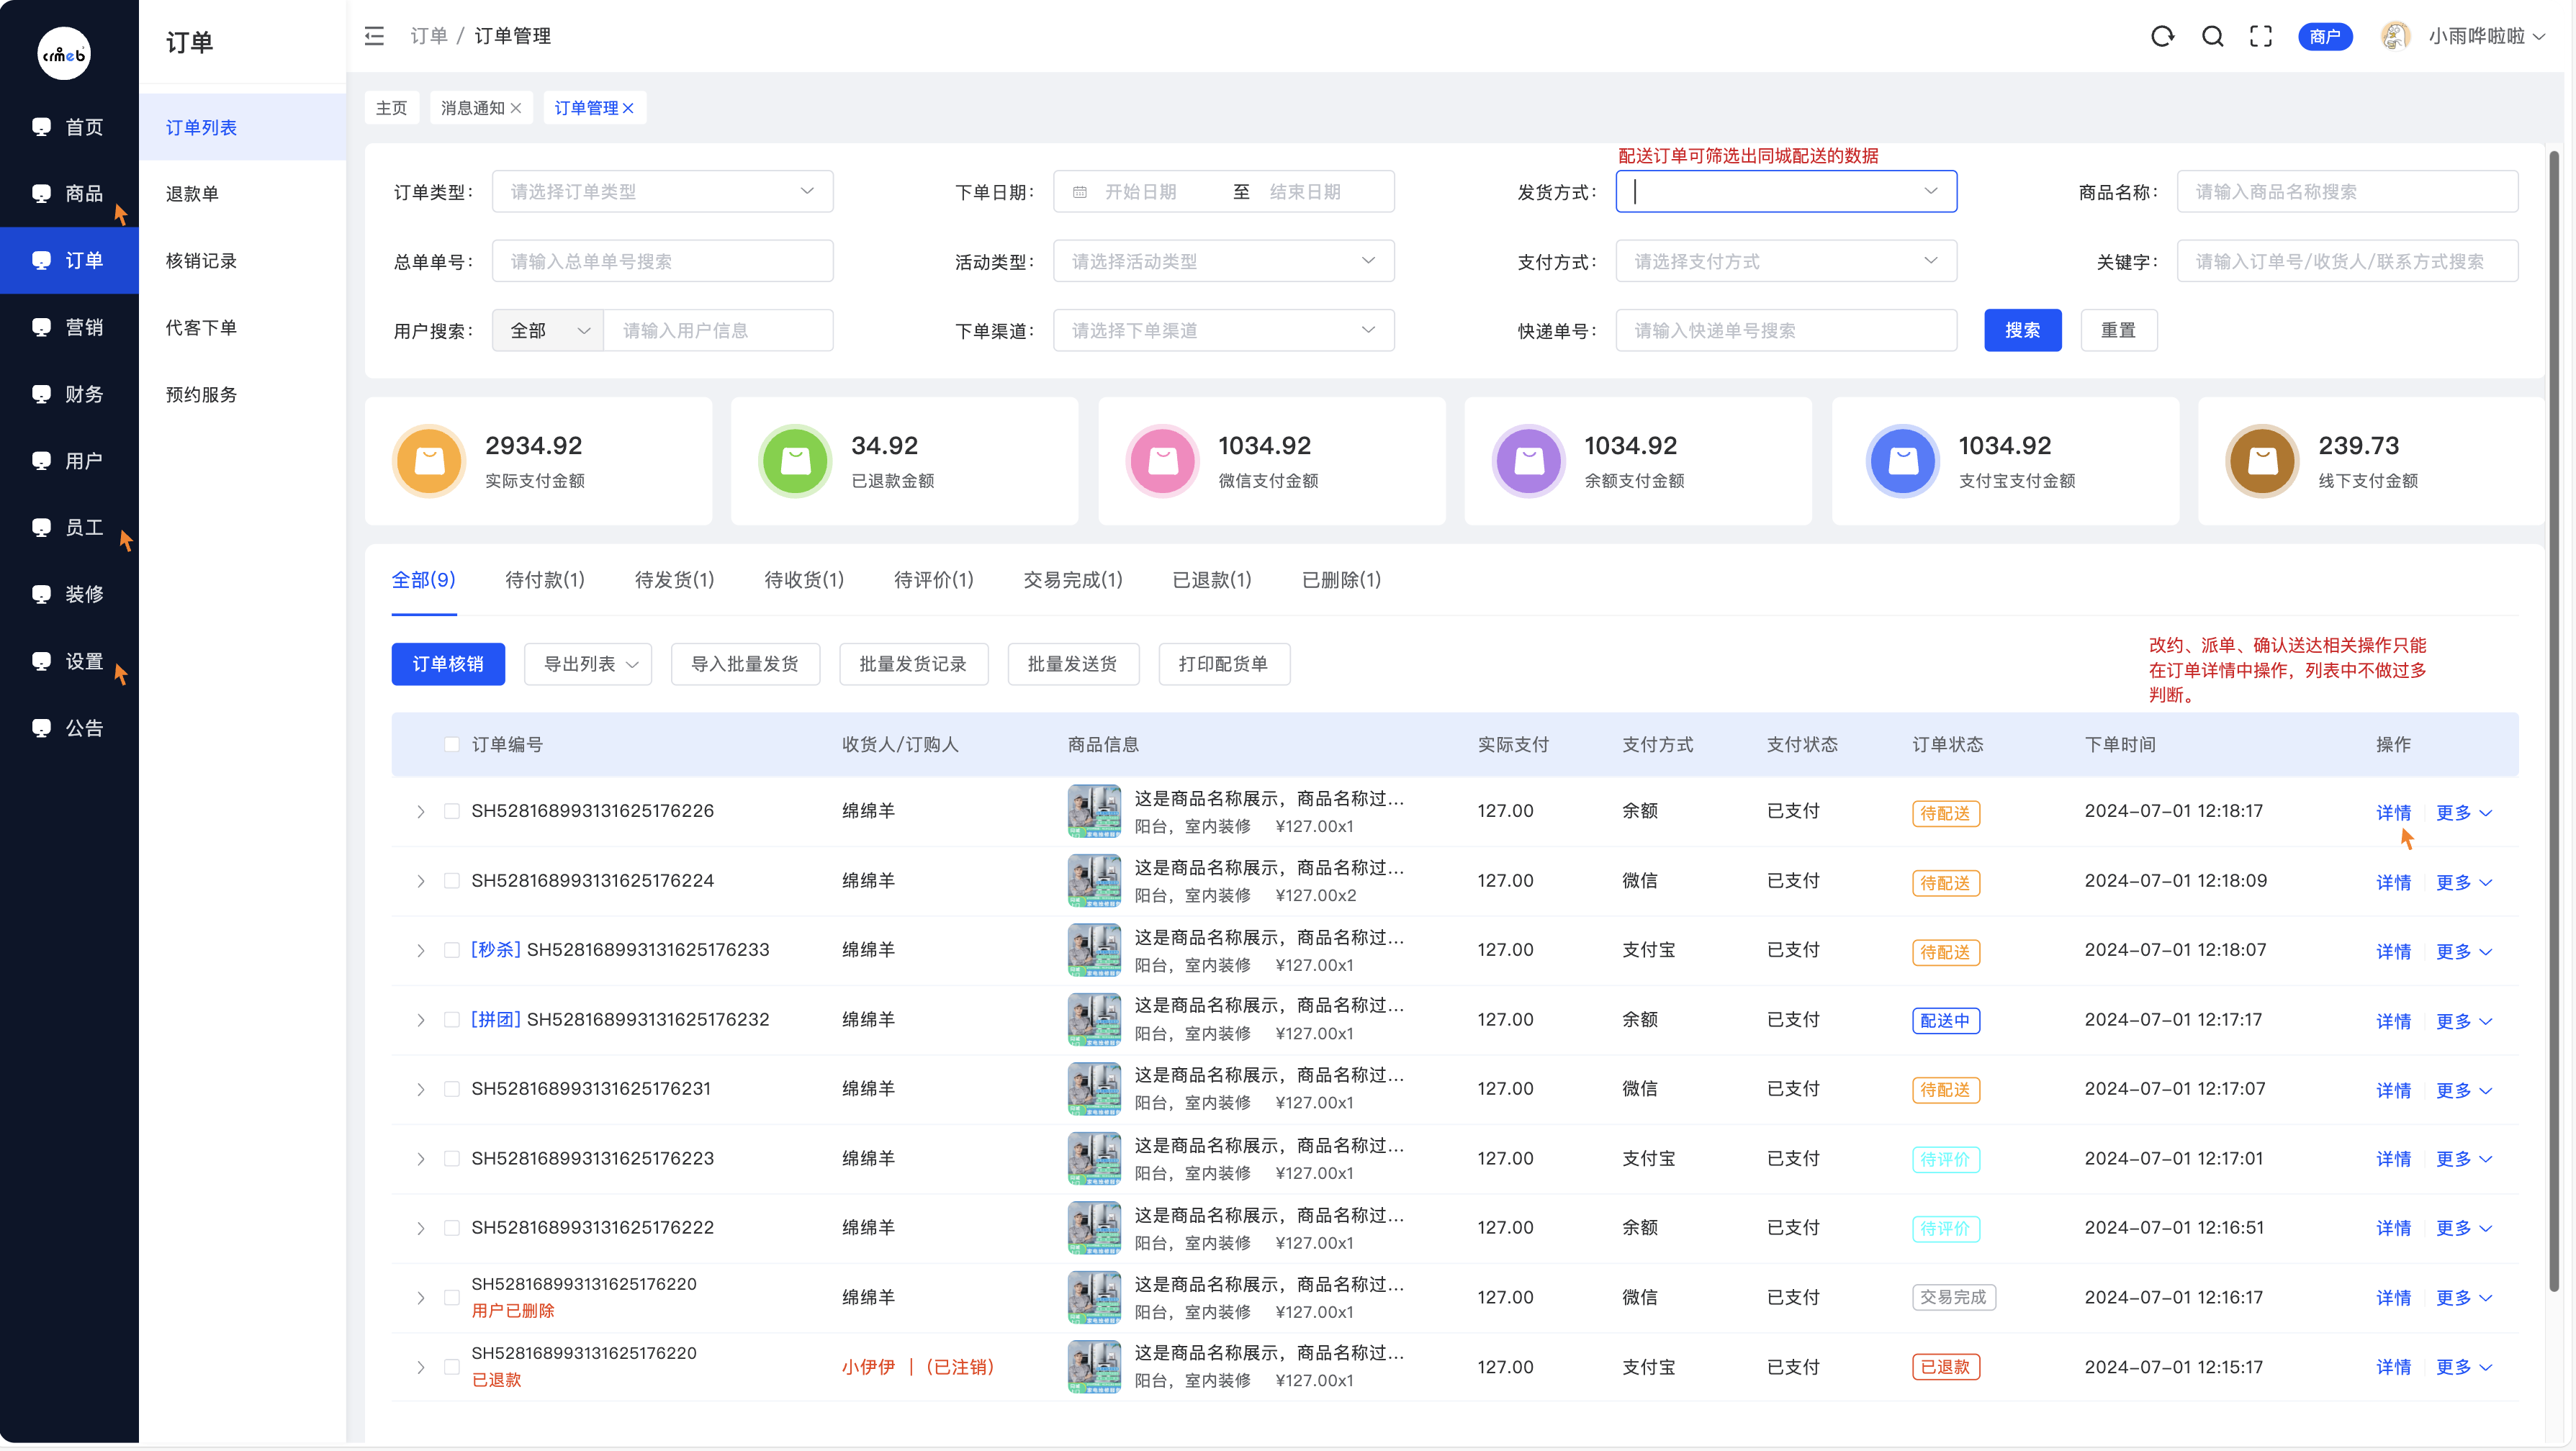Open the 导出列表 dropdown button
2576x1451 pixels.
588,664
